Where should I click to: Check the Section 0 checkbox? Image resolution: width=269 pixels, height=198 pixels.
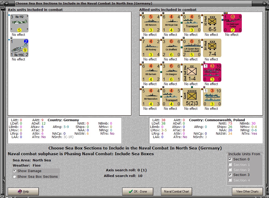click(x=230, y=159)
